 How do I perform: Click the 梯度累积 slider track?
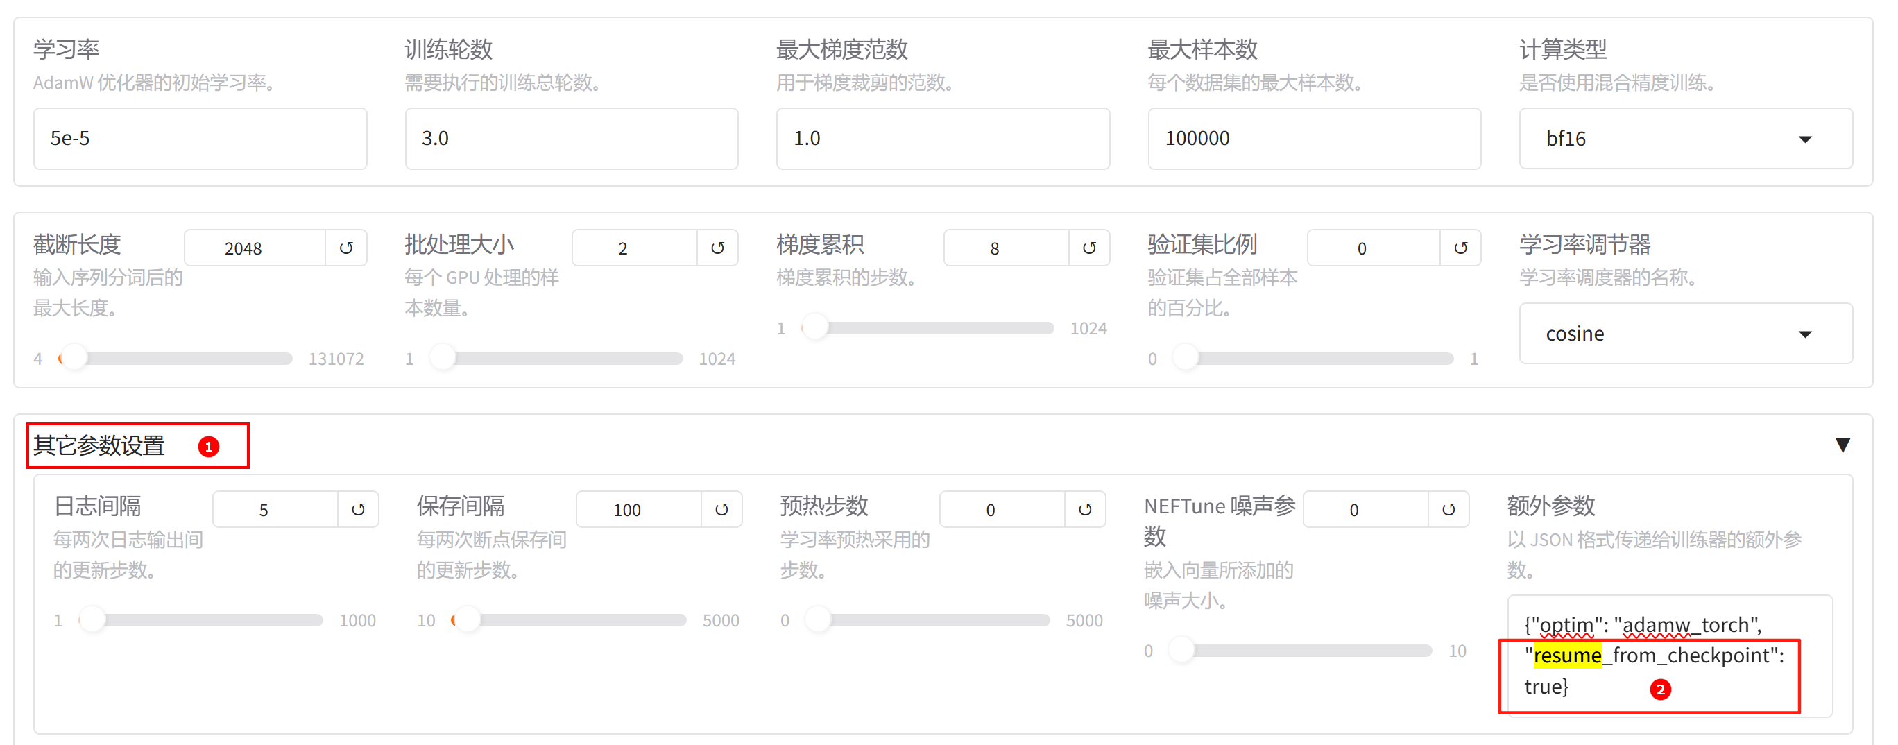click(936, 328)
